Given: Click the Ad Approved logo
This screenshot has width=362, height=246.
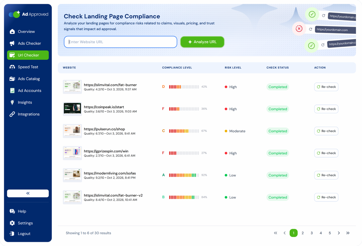Looking at the screenshot, I should click(x=28, y=14).
